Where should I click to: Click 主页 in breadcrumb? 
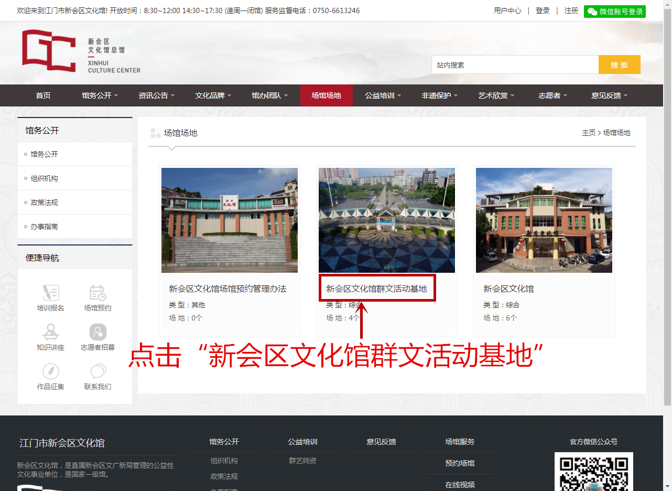pyautogui.click(x=589, y=133)
